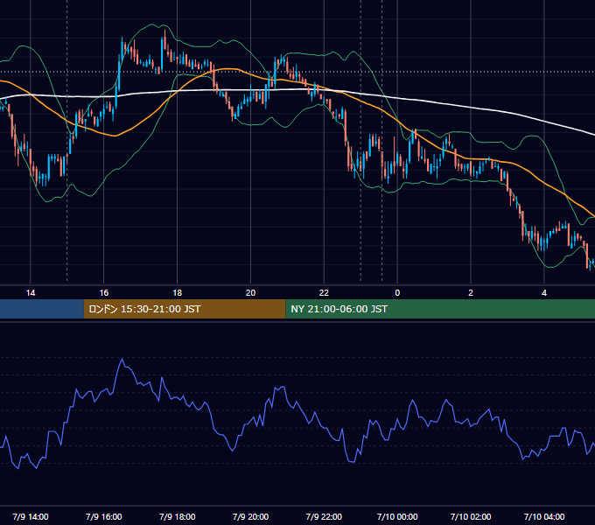The height and width of the screenshot is (525, 595).
Task: Click the London session bar 15:30-21:00 JST
Action: pos(185,309)
